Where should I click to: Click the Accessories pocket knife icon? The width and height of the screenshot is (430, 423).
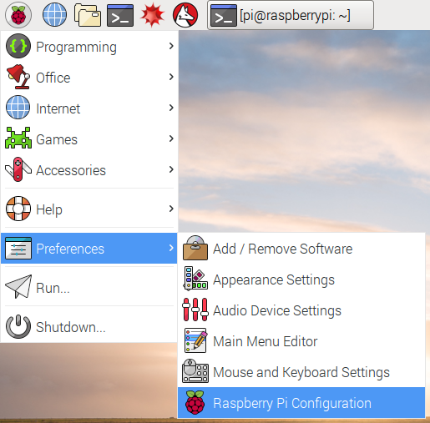point(18,169)
